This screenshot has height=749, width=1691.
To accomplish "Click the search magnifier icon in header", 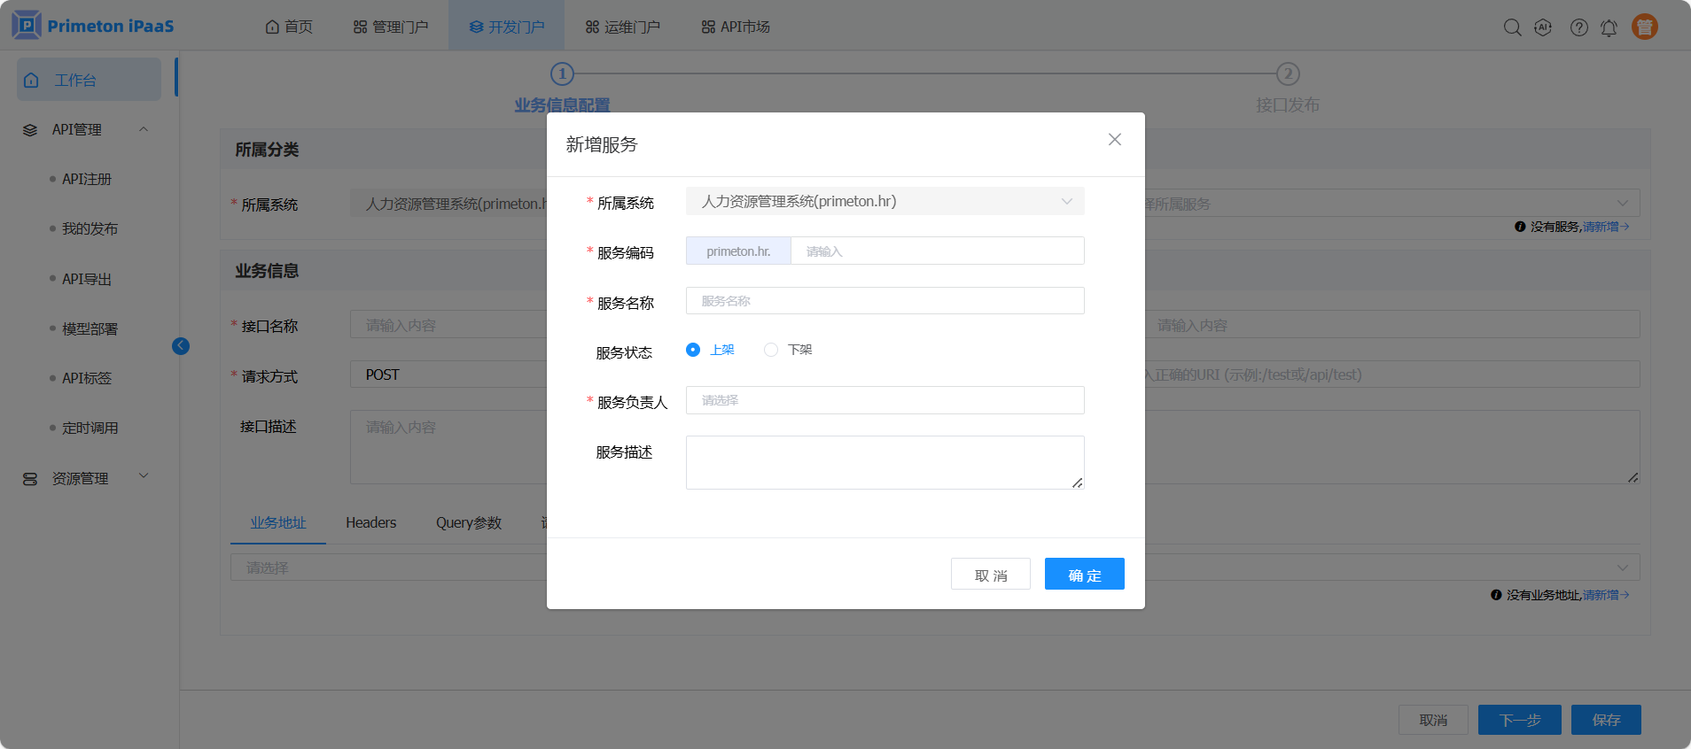I will point(1512,27).
